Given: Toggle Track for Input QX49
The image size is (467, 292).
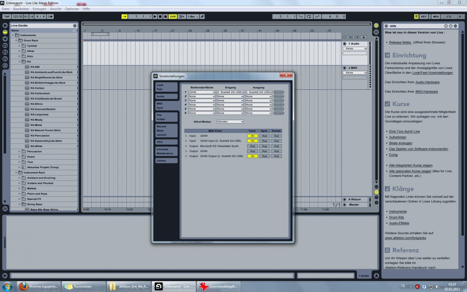Looking at the screenshot, I should [252, 136].
